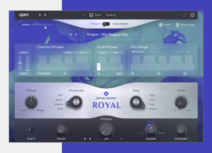Click Virtual Bassist shield logo
212x153 pixels.
[106, 94]
